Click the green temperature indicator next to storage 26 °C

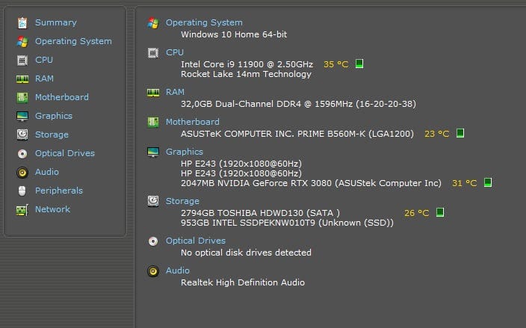click(440, 212)
